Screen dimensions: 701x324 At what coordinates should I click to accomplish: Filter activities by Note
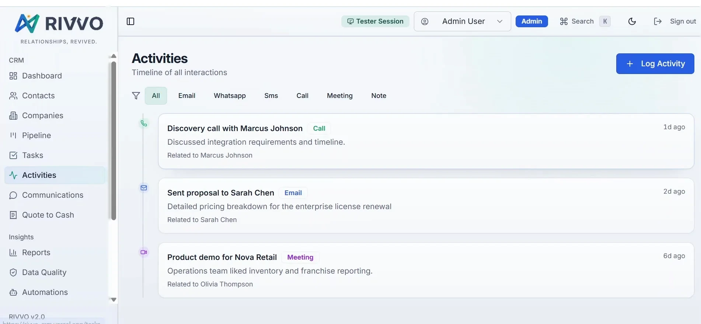[379, 96]
